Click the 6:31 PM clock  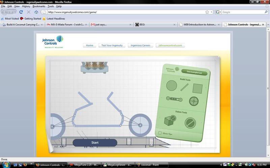pyautogui.click(x=262, y=165)
